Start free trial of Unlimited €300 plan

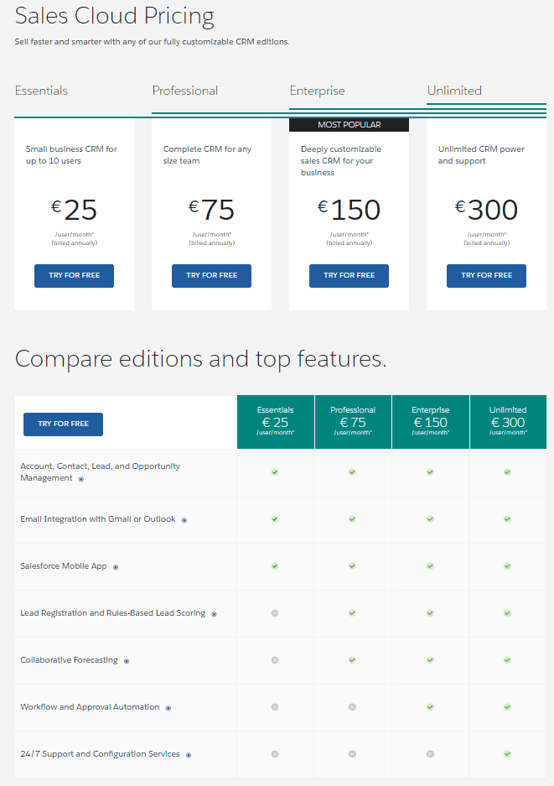point(486,276)
